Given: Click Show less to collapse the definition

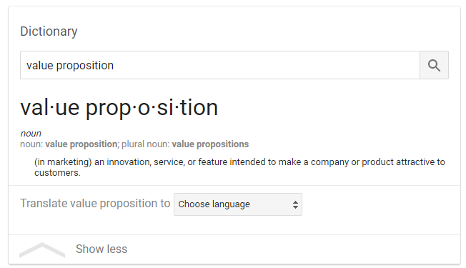Looking at the screenshot, I should 101,249.
